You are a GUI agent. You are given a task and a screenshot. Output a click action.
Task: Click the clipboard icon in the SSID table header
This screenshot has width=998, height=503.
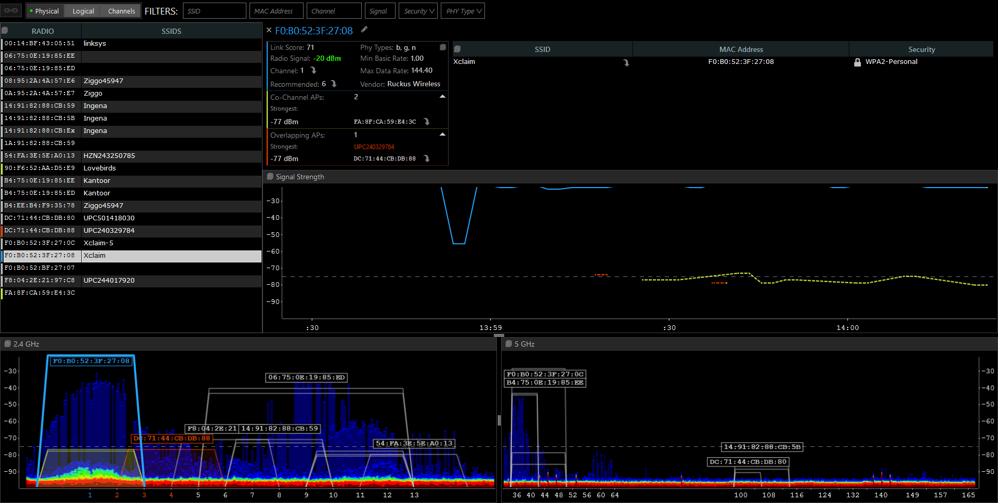click(457, 49)
